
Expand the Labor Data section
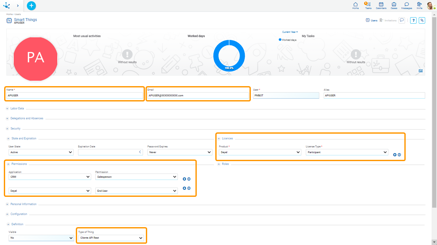coord(17,108)
